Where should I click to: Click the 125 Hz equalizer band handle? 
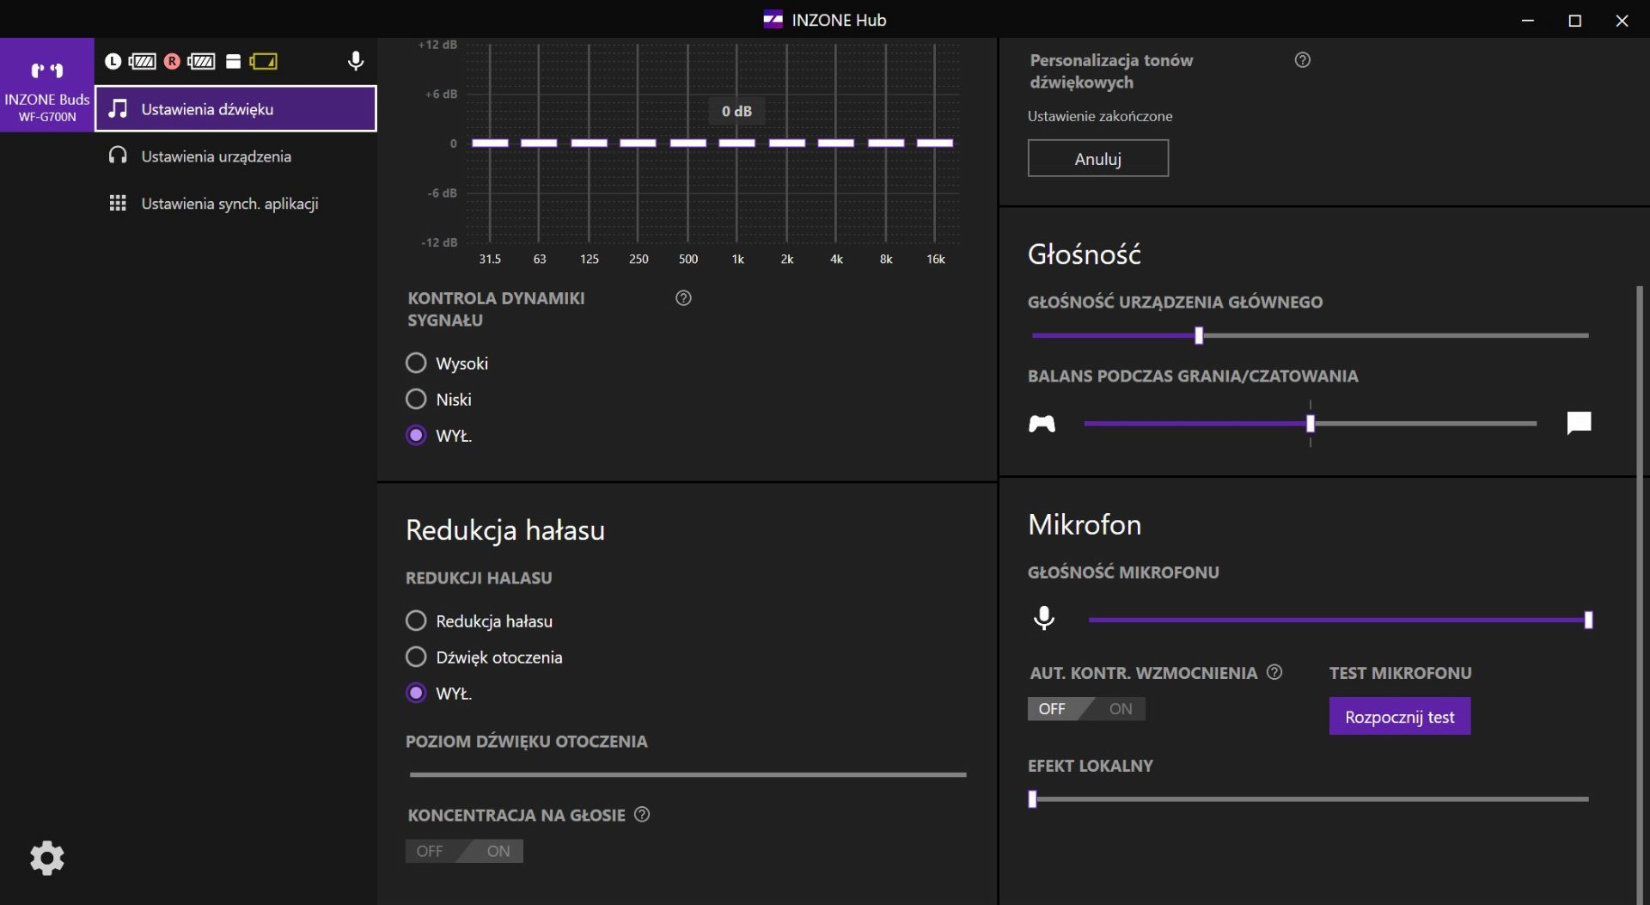589,143
